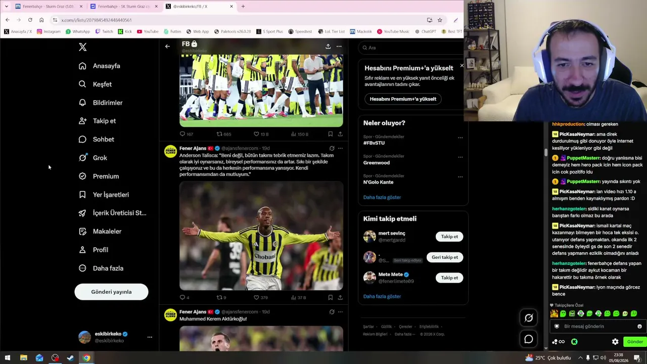The height and width of the screenshot is (364, 647).
Task: Click the Geri takip et button
Action: (x=445, y=257)
